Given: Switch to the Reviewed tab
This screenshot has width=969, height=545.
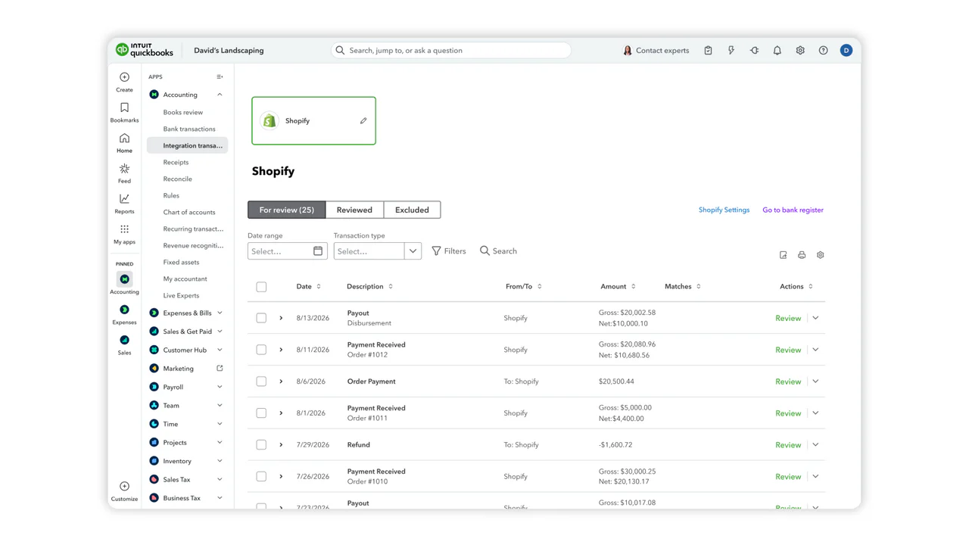Looking at the screenshot, I should (x=354, y=210).
